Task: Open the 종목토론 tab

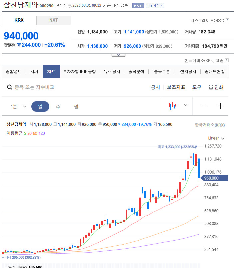Action: [162, 72]
